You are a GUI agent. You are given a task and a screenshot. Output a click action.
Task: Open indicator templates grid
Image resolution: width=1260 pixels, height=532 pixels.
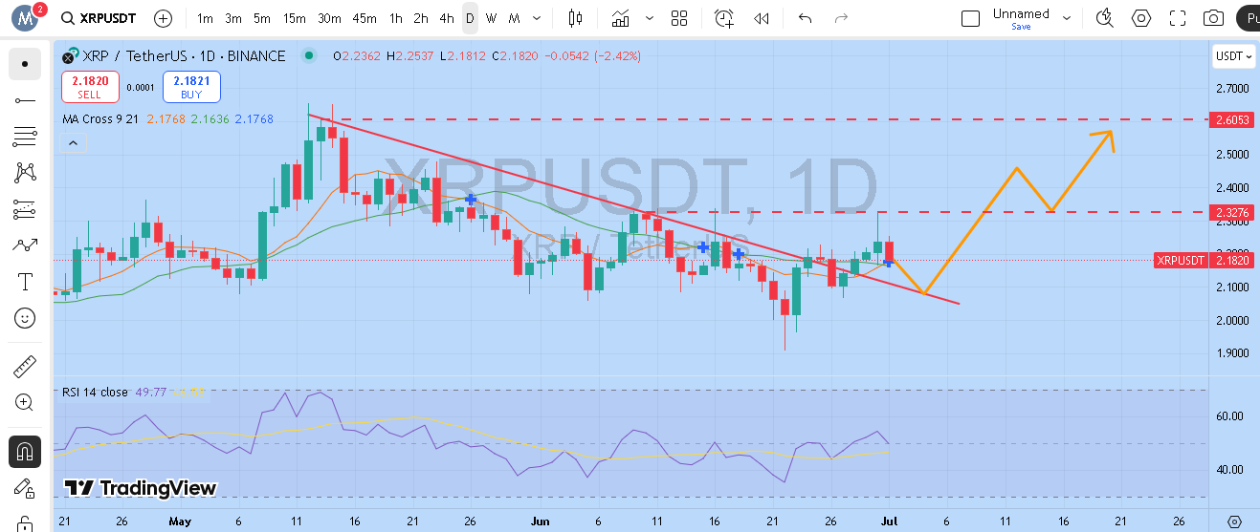(679, 18)
